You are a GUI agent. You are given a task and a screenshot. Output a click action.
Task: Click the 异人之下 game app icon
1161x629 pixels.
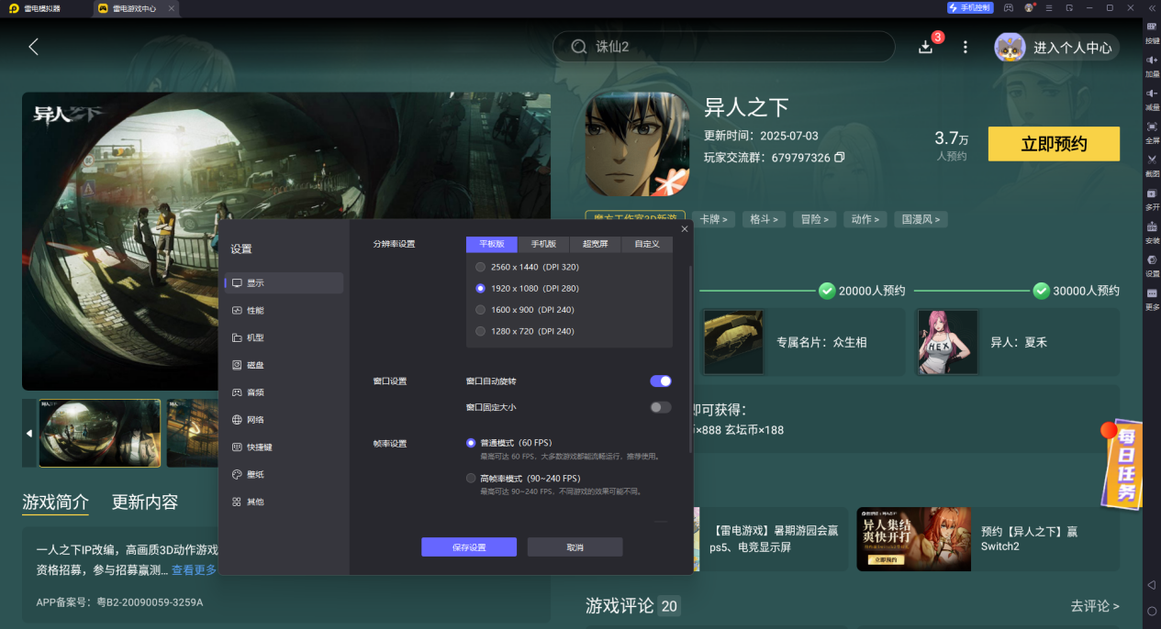pyautogui.click(x=637, y=144)
